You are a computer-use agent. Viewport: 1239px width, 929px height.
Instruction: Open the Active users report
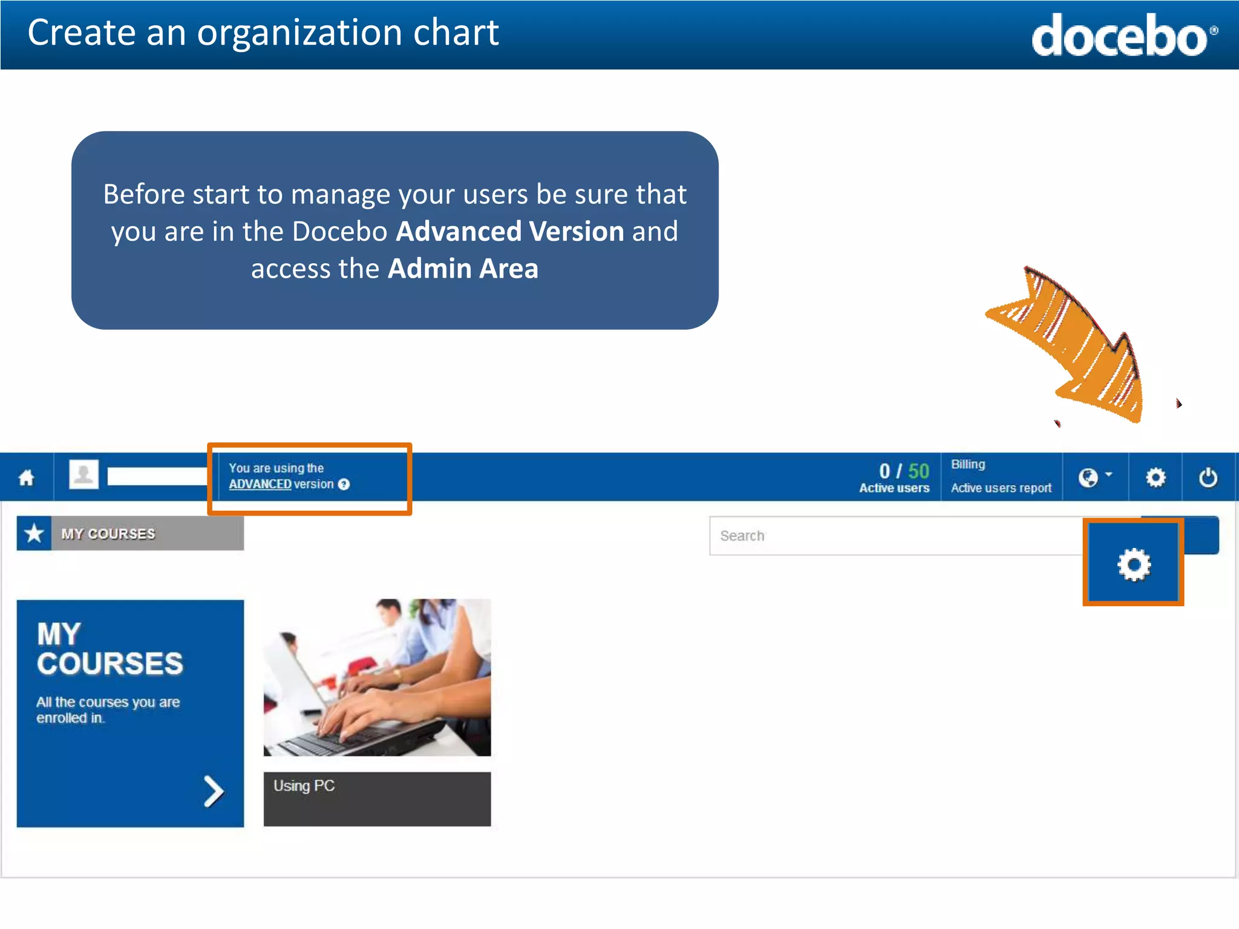pos(1001,488)
